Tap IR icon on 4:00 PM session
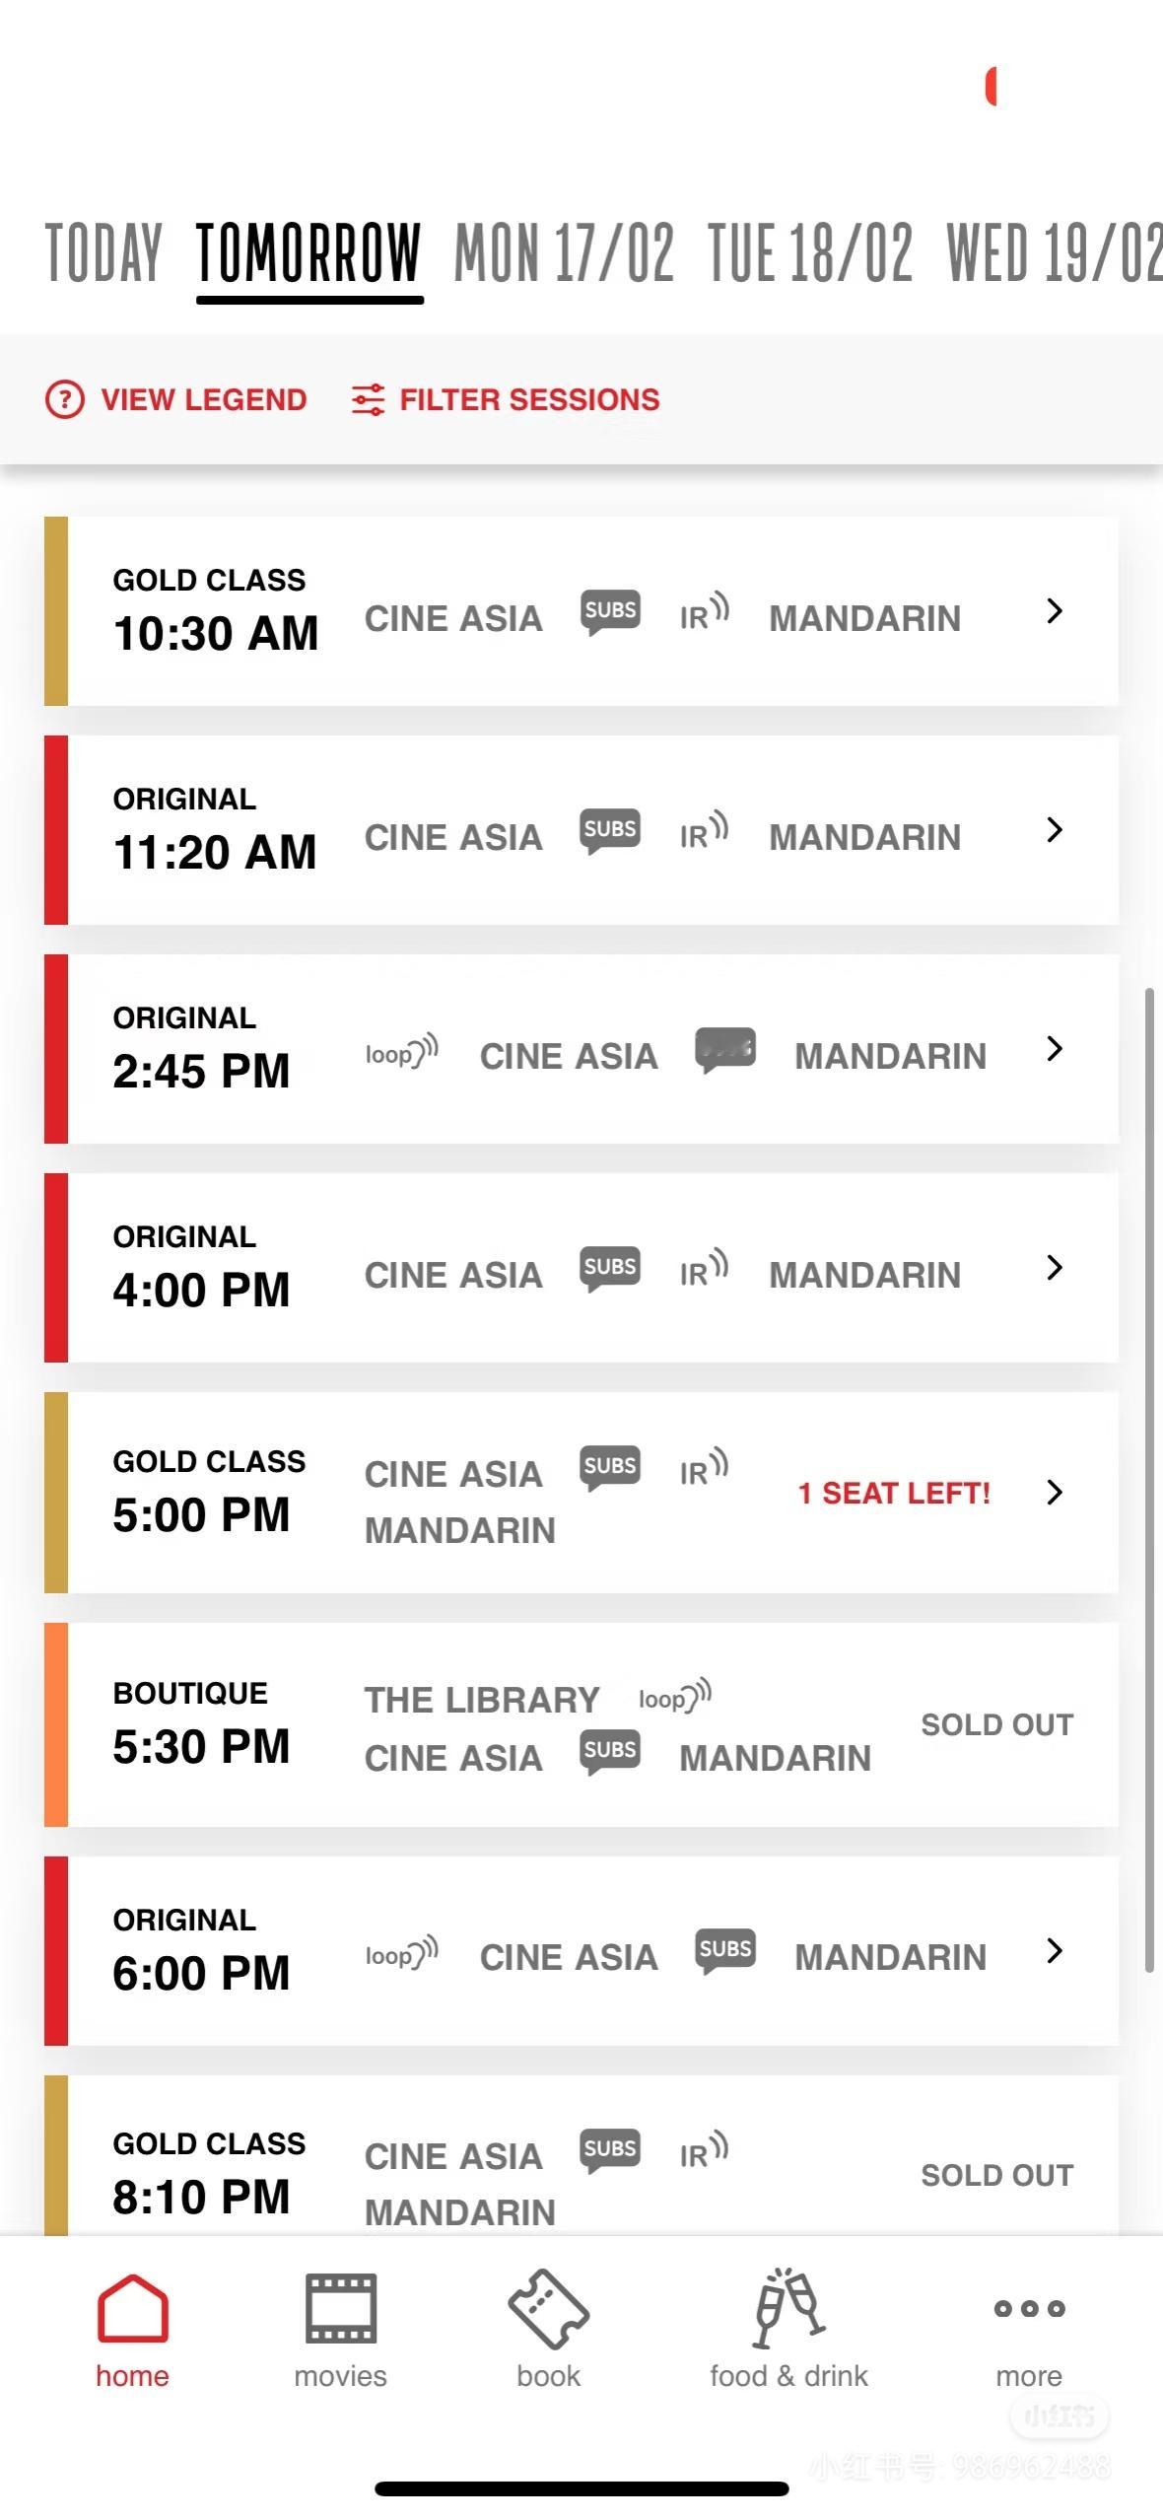1163x2520 pixels. tap(704, 1270)
